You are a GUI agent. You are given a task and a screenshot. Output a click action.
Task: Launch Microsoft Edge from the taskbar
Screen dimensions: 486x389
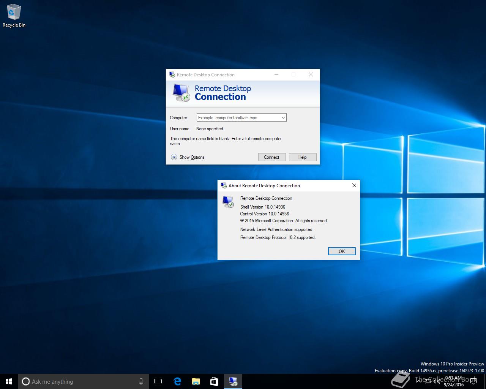[177, 381]
